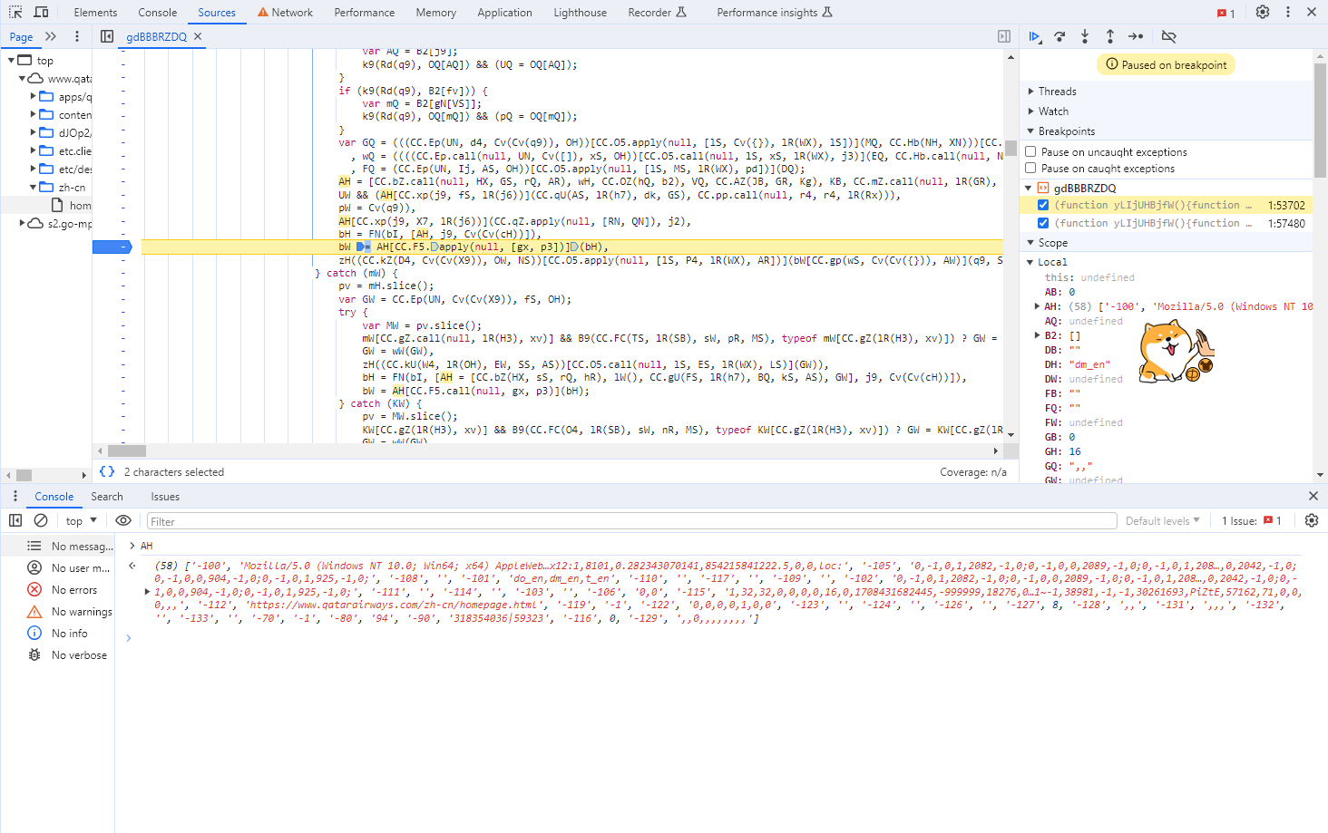Expand the logged array in console output
The height and width of the screenshot is (833, 1328).
(147, 592)
